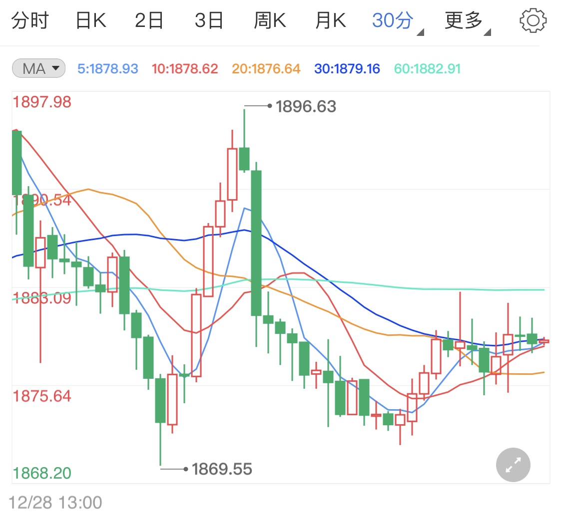This screenshot has height=524, width=562.
Task: Expand the MA dropdown triangle
Action: tap(56, 69)
